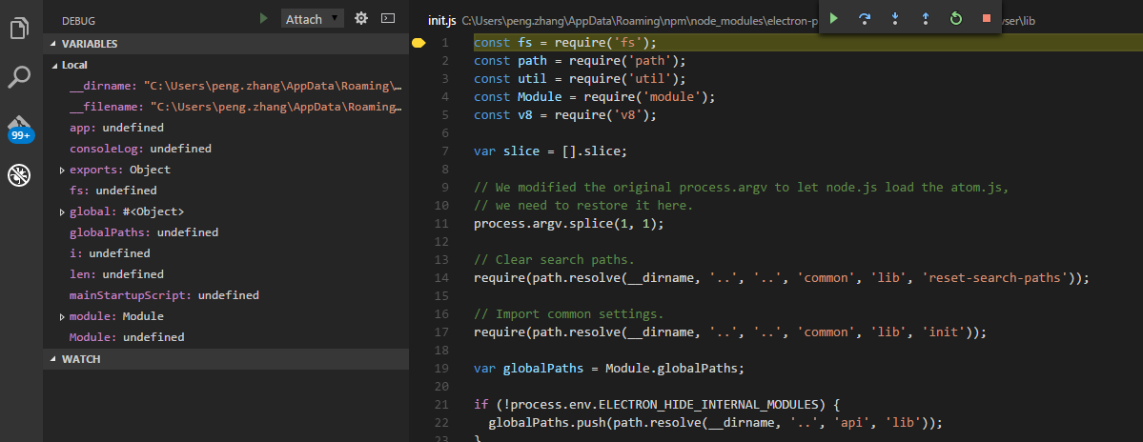
Task: Select the i: undefined variable
Action: (x=226, y=253)
